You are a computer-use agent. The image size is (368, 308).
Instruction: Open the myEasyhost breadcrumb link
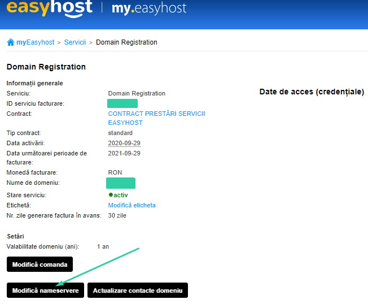pyautogui.click(x=35, y=42)
